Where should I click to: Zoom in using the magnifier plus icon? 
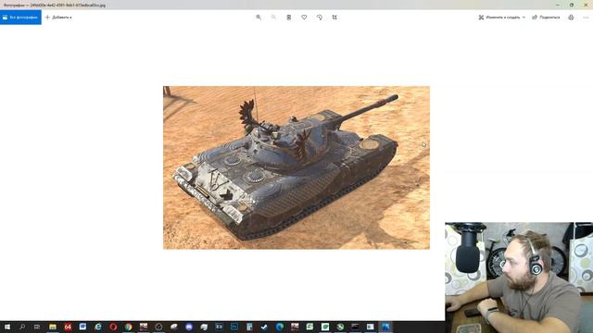click(259, 18)
